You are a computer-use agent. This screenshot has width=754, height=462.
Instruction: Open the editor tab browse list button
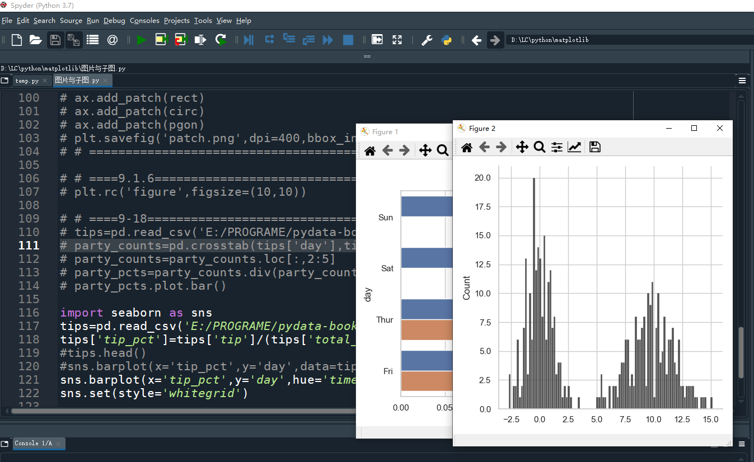pyautogui.click(x=4, y=81)
